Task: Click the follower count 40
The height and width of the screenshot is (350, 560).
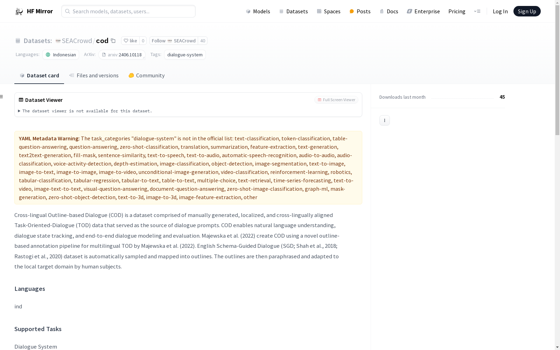Action: point(203,41)
